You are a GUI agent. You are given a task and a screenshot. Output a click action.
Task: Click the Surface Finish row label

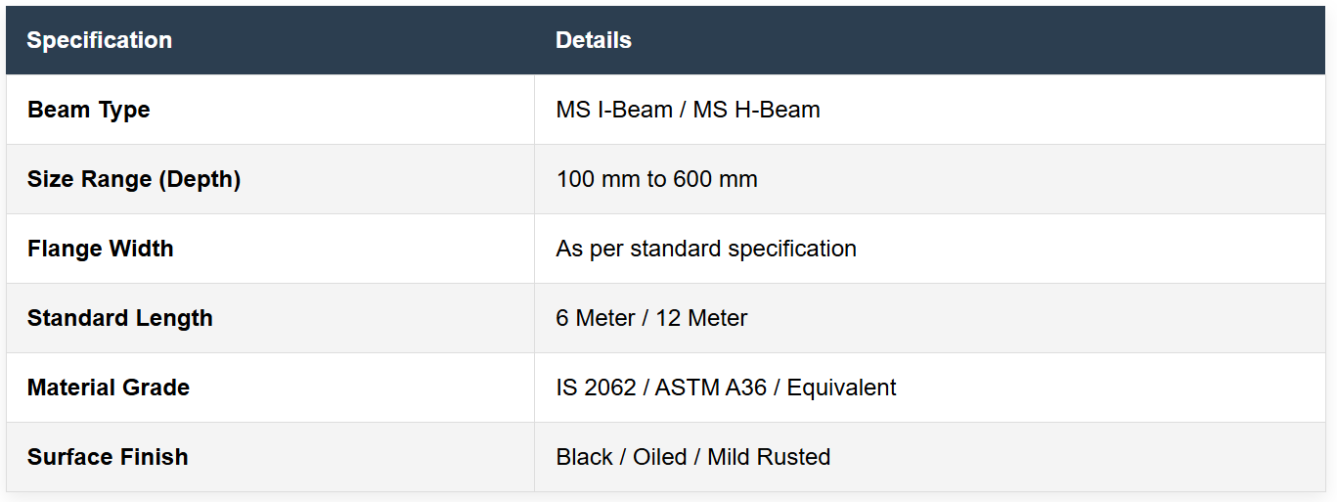[x=107, y=457]
